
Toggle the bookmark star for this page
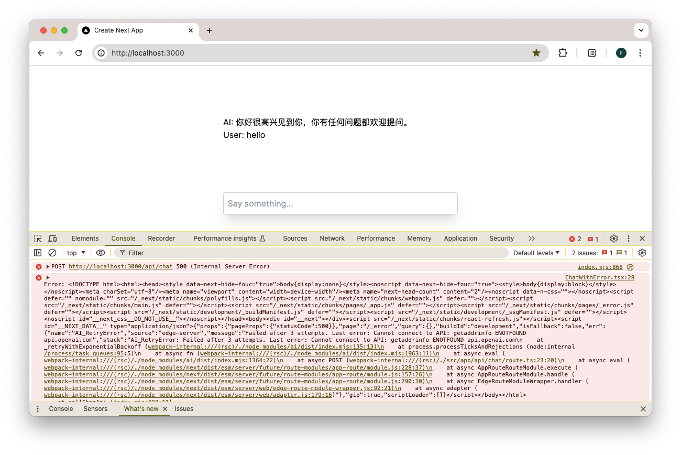click(536, 53)
